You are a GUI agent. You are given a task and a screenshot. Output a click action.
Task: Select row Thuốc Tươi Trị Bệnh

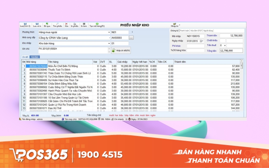coord(131,70)
